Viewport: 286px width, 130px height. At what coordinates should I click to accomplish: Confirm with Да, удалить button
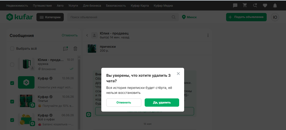click(x=162, y=102)
